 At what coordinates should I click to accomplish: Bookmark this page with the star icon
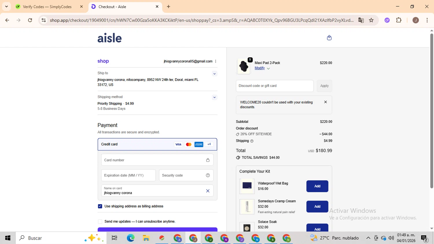(371, 20)
